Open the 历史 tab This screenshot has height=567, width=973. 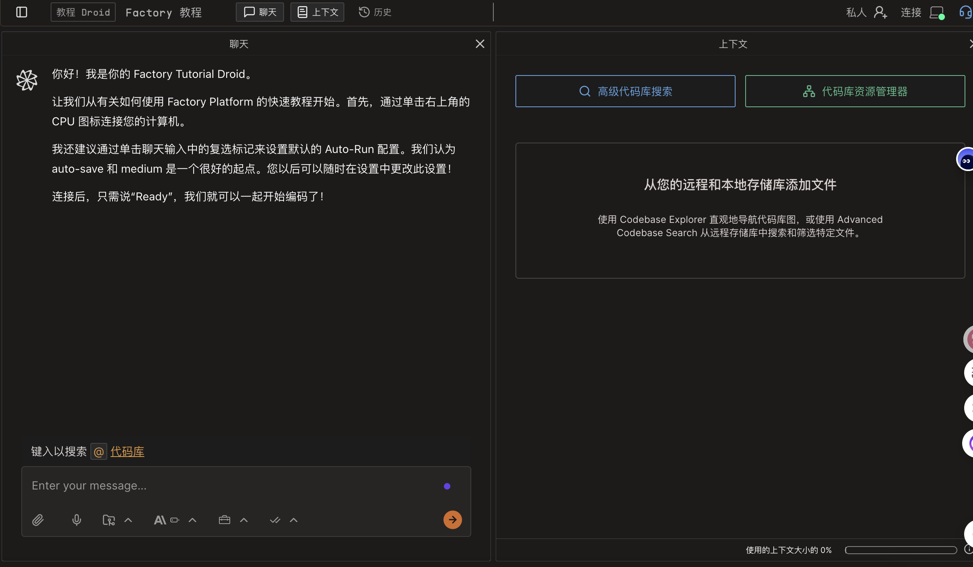(375, 12)
